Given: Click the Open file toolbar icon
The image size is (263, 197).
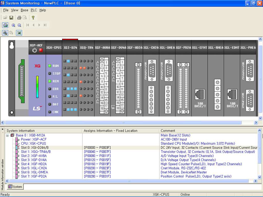Looking at the screenshot, I should point(5,18).
